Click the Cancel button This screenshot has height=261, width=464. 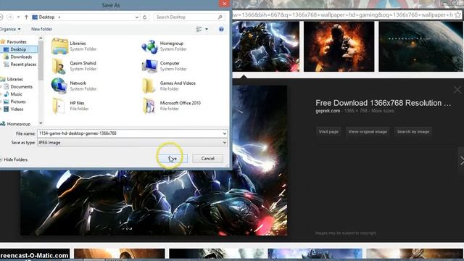point(208,159)
